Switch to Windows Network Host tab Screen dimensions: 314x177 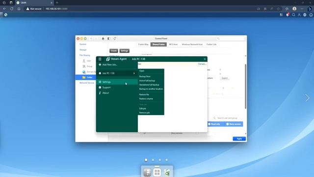click(x=192, y=44)
